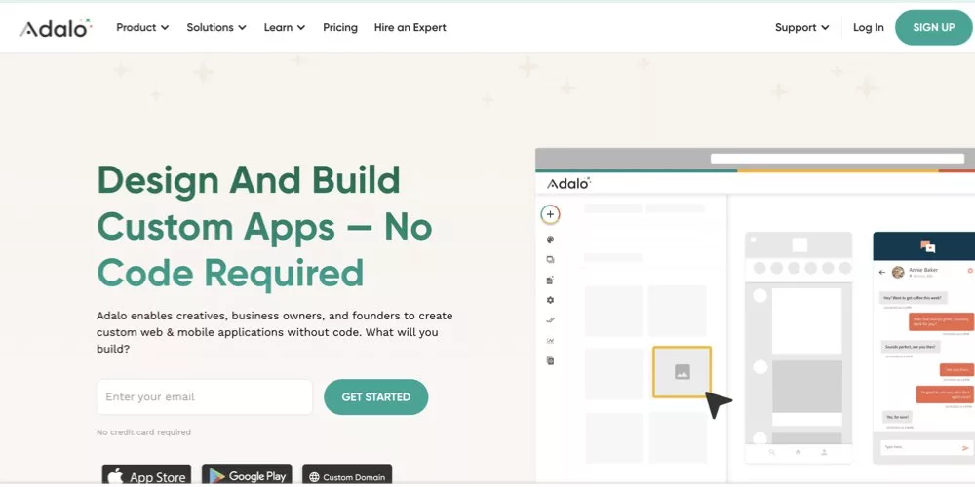
Task: Click the send arrow in chat input
Action: [x=965, y=447]
